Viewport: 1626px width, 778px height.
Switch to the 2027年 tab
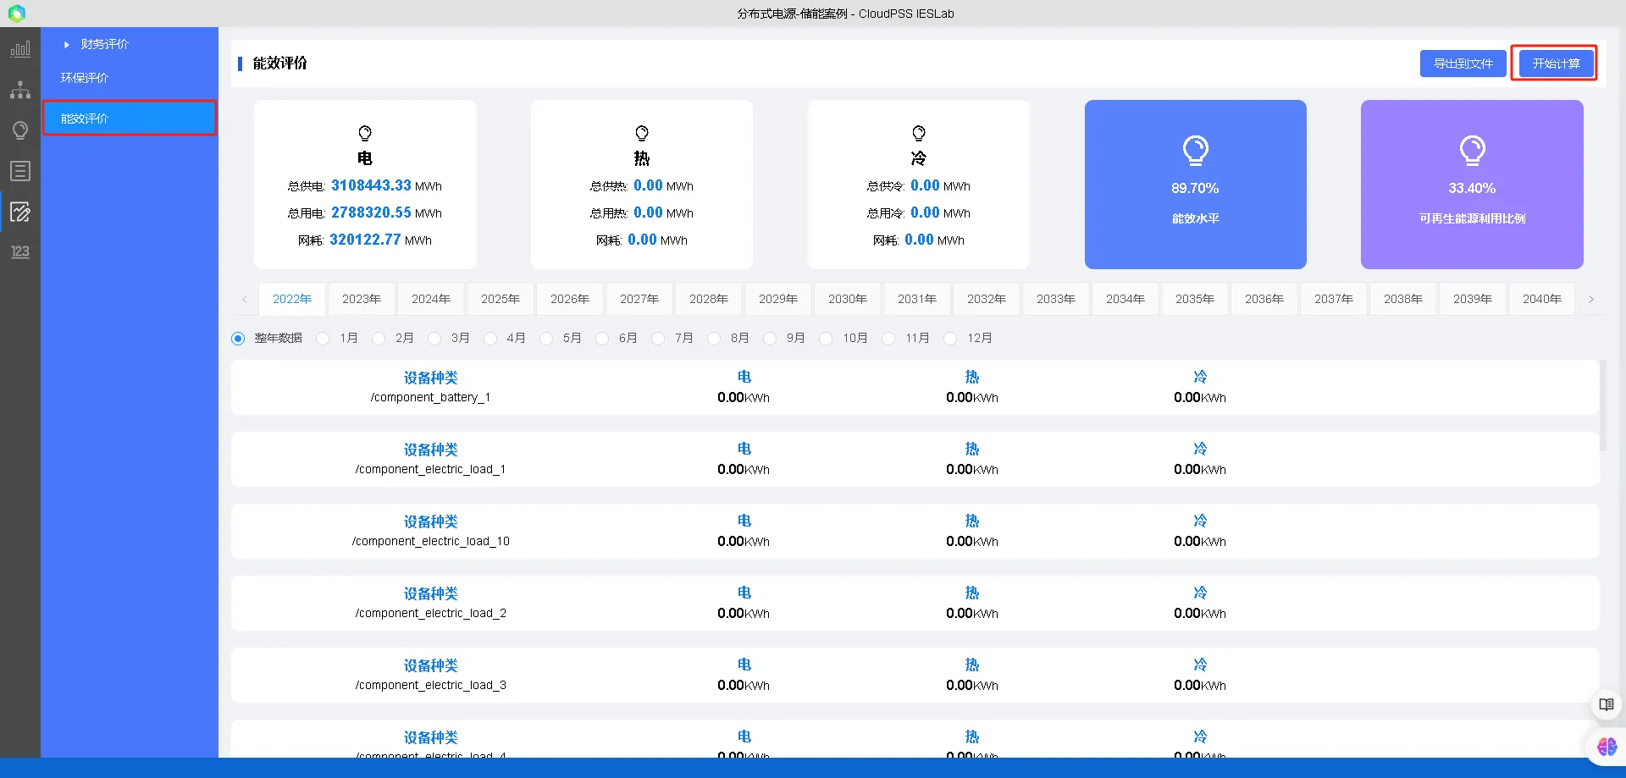(639, 299)
